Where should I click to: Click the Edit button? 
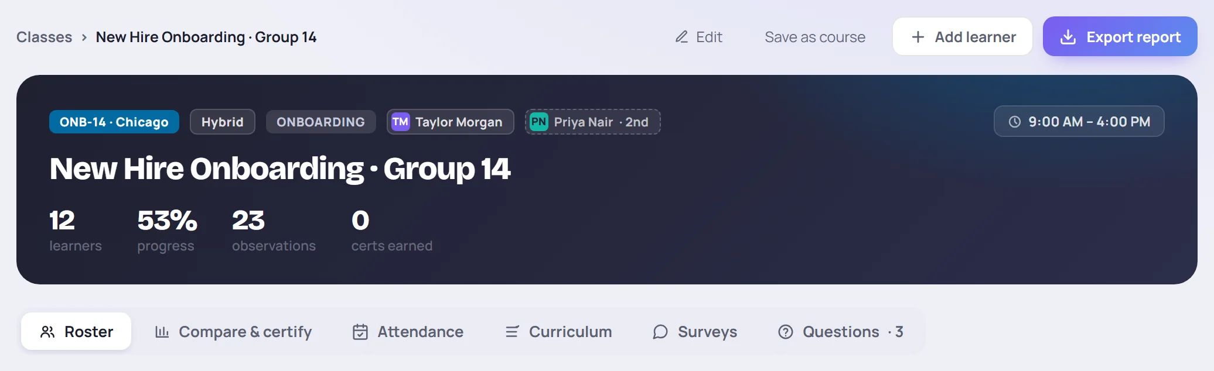[x=698, y=37]
